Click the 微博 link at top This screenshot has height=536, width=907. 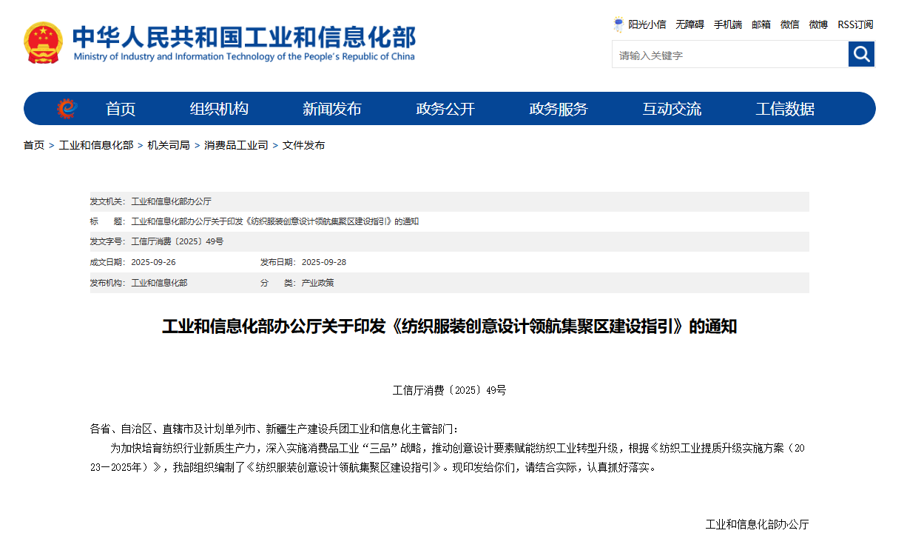coord(818,24)
